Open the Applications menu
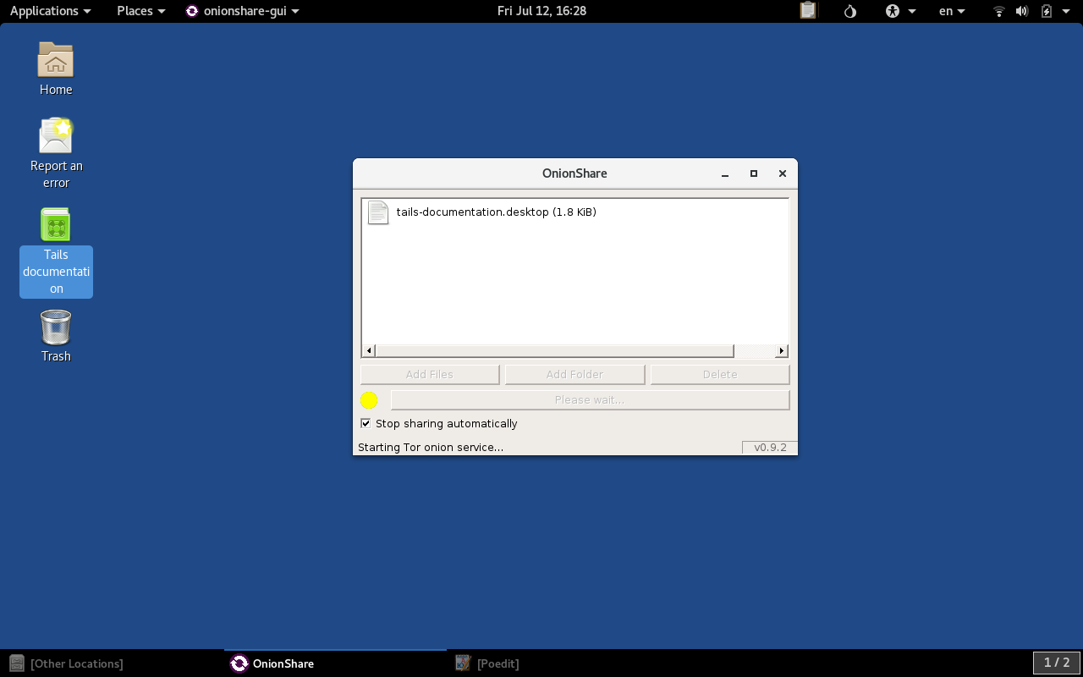Screen dimensions: 1083x677 click(50, 11)
